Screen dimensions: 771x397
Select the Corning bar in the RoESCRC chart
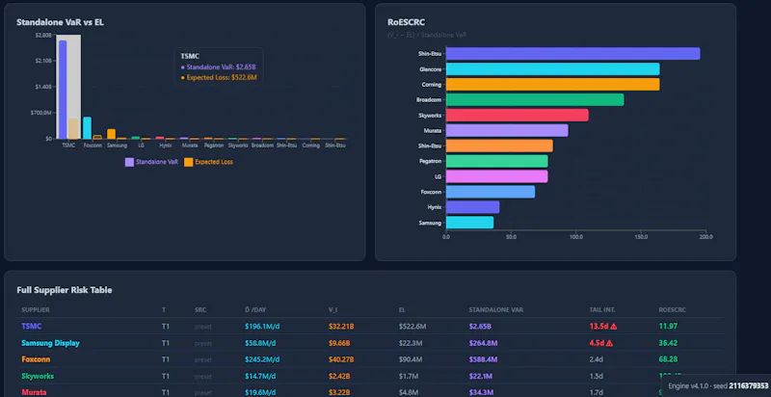[552, 85]
